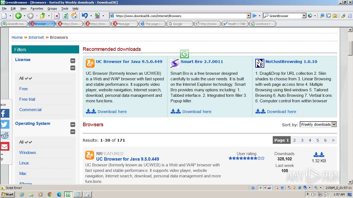Click the Google G search icon

click(x=328, y=16)
